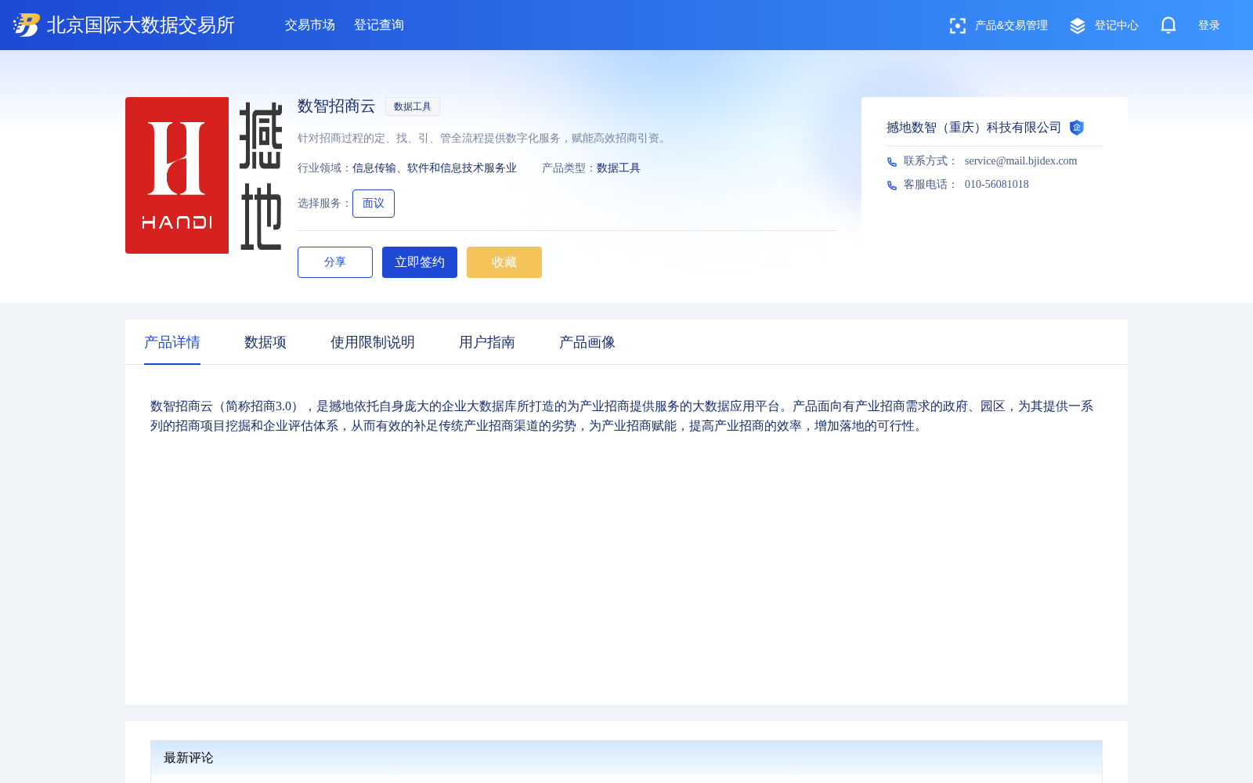Go to 登记中心
The width and height of the screenshot is (1253, 783).
pyautogui.click(x=1117, y=26)
